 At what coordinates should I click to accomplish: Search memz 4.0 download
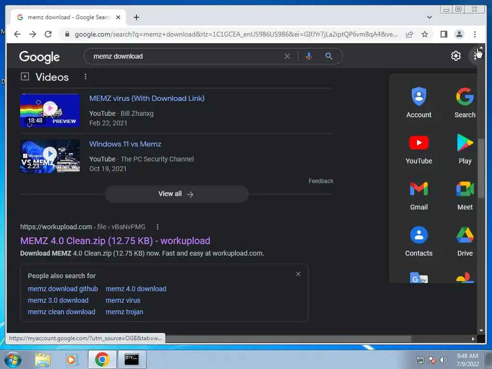[x=136, y=289]
